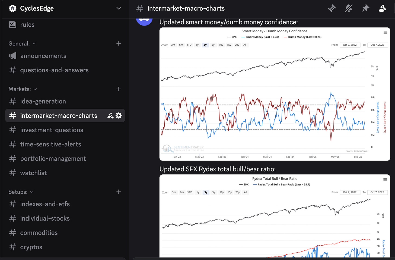This screenshot has height=260, width=395.
Task: Select 3y zoom on Rydex chart
Action: [206, 192]
